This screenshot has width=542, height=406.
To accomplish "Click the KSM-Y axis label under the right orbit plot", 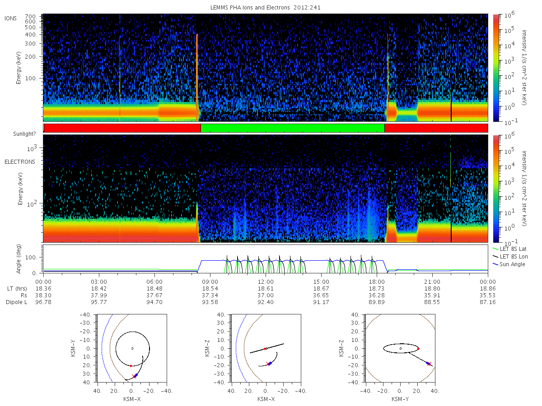I will (400, 399).
